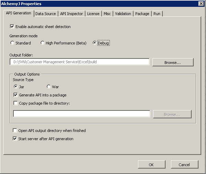Switch to the Run tab
The width and height of the screenshot is (206, 174).
point(157,14)
